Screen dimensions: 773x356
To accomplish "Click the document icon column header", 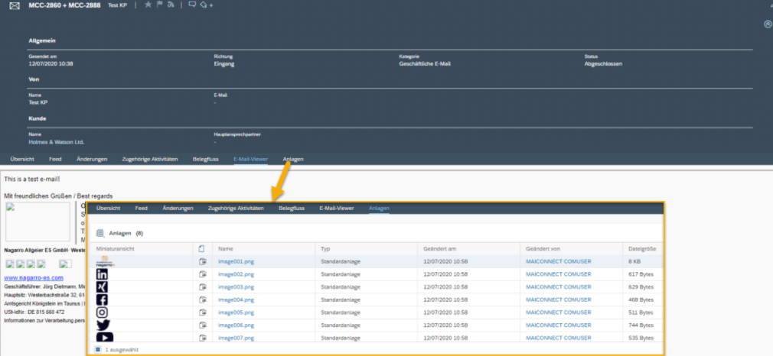I will [x=202, y=249].
